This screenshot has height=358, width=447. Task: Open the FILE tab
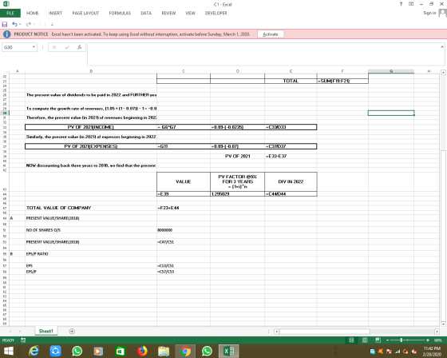tap(10, 13)
